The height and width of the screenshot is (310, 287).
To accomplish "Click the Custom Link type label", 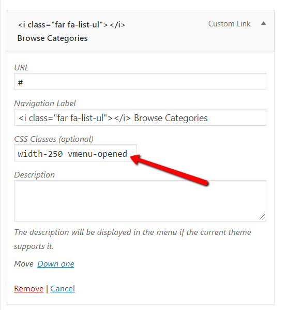I will click(229, 24).
